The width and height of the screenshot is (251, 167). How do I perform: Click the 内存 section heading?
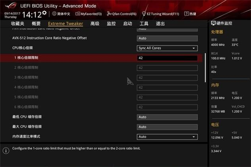(215, 85)
